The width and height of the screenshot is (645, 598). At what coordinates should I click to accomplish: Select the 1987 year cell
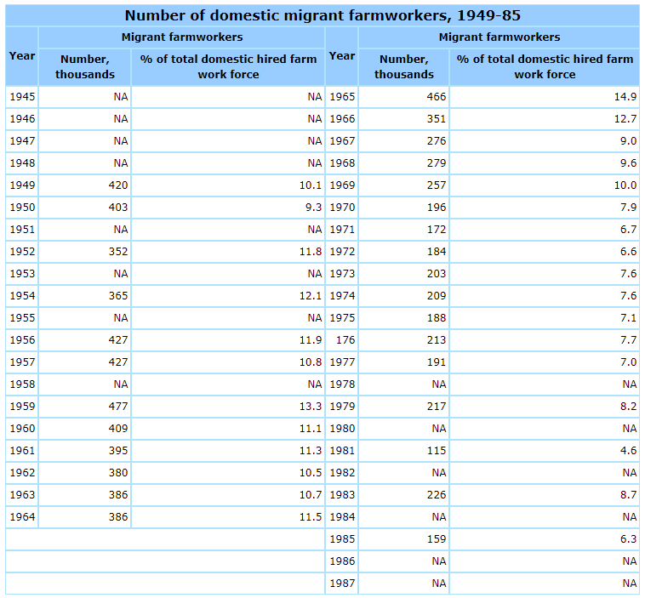(342, 583)
